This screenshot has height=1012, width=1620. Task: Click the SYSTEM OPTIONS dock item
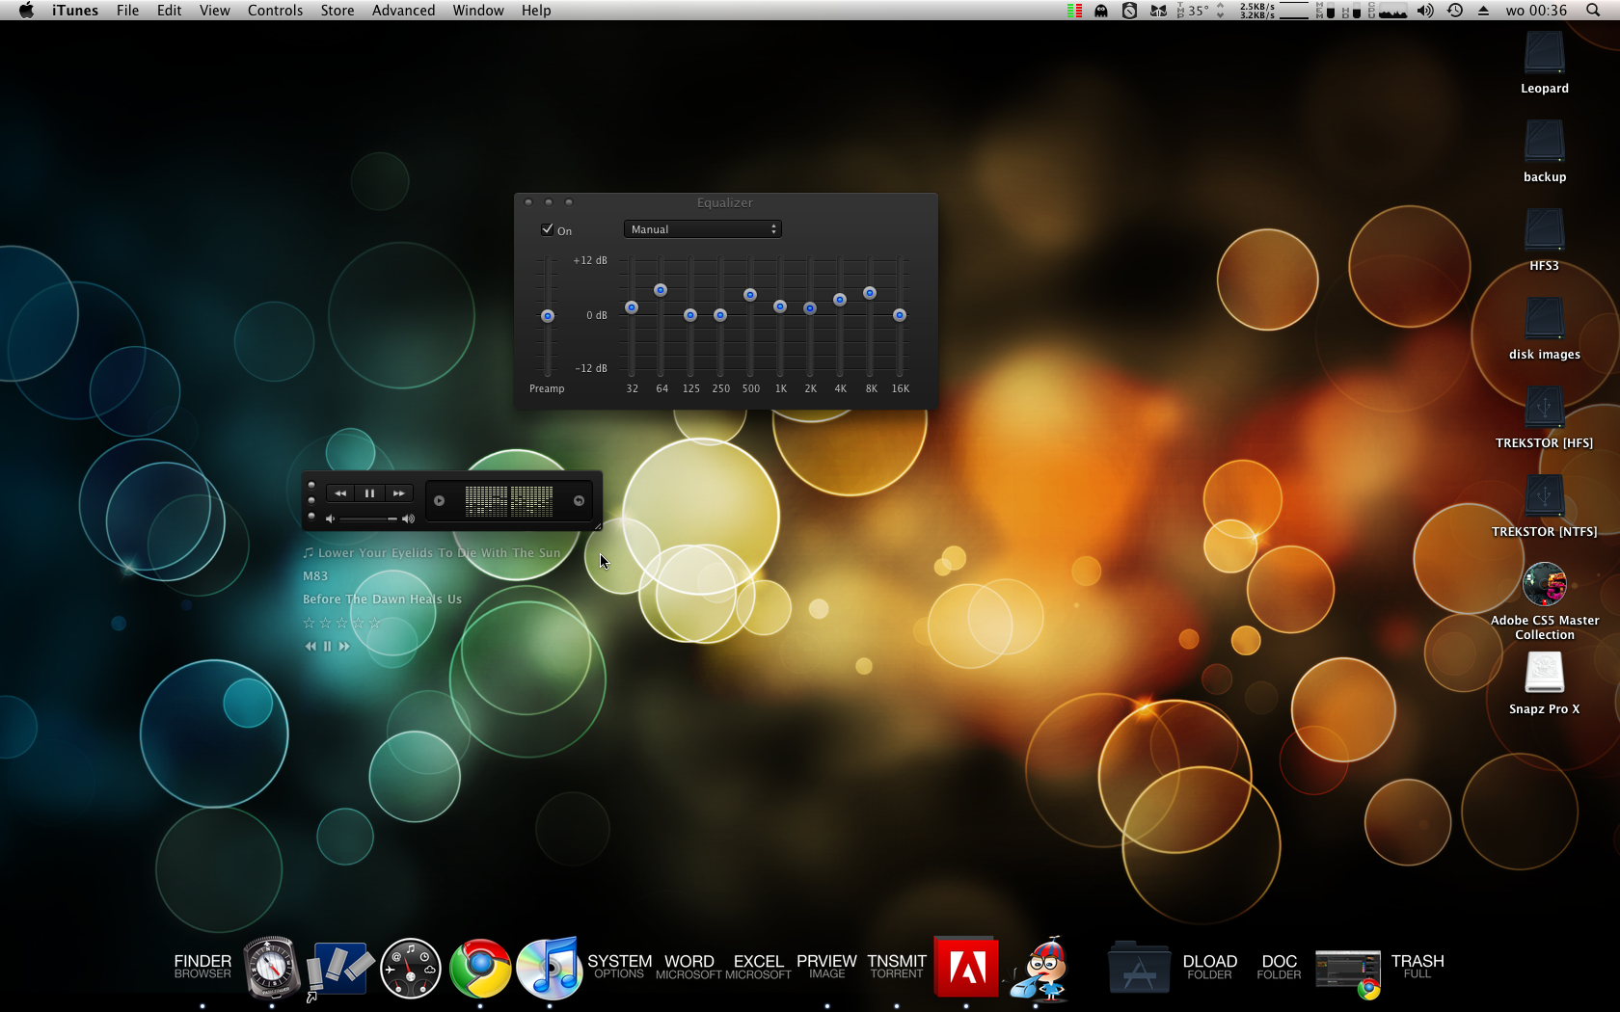(x=619, y=966)
